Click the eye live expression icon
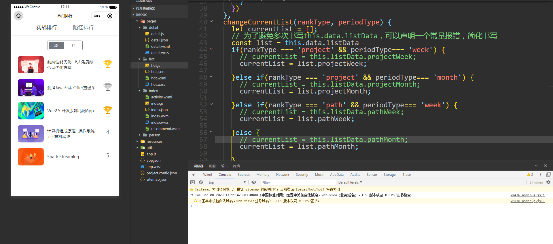This screenshot has width=553, height=244. pos(254,182)
